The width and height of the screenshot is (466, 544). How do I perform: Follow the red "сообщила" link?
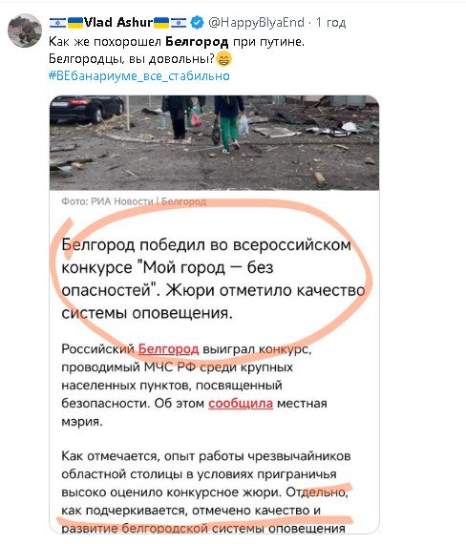tap(241, 404)
